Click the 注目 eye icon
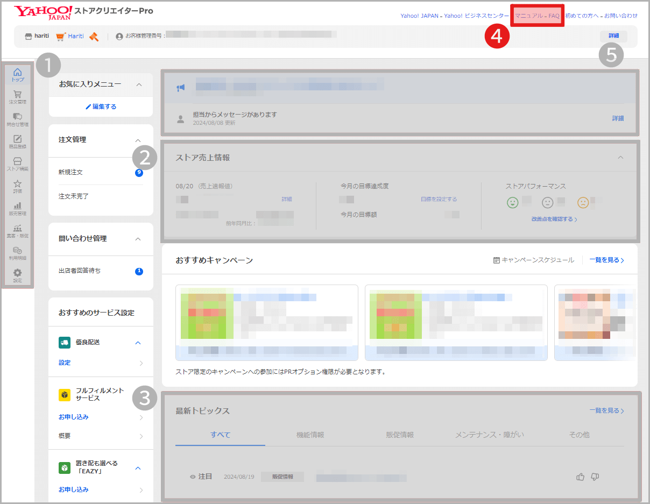 [x=193, y=477]
